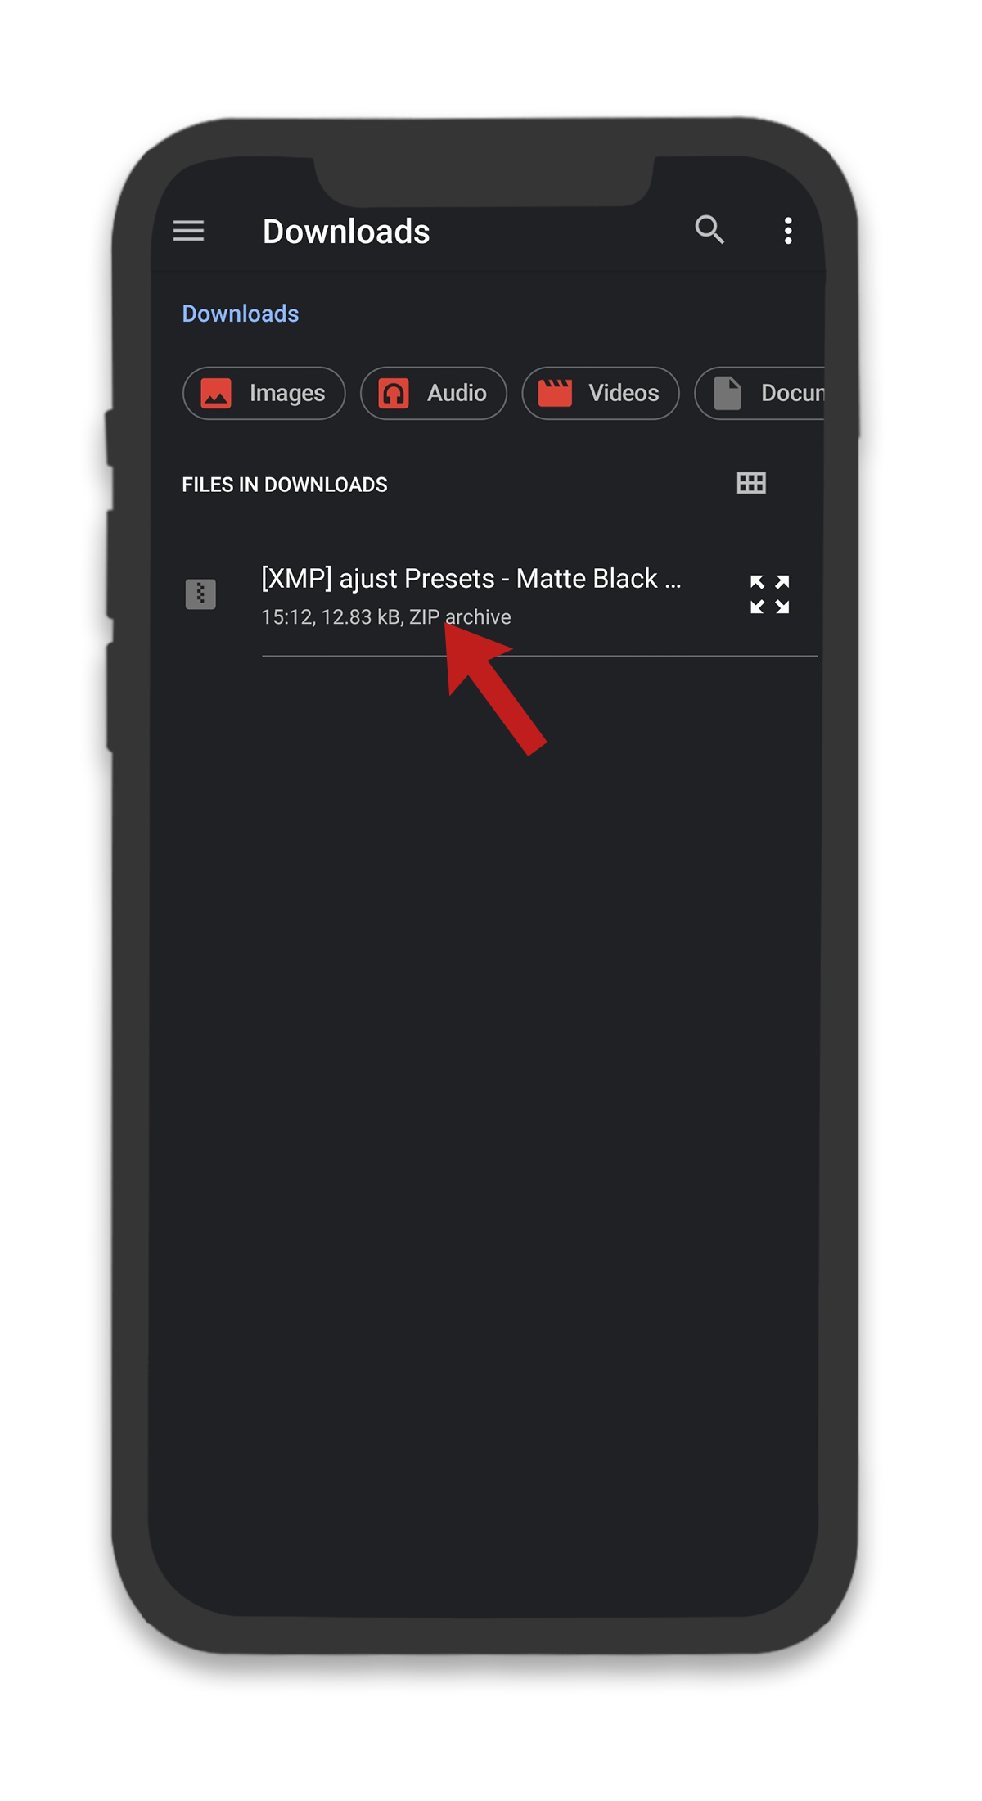Tap the FILES IN DOWNLOADS section header
The image size is (982, 1801).
pos(285,485)
